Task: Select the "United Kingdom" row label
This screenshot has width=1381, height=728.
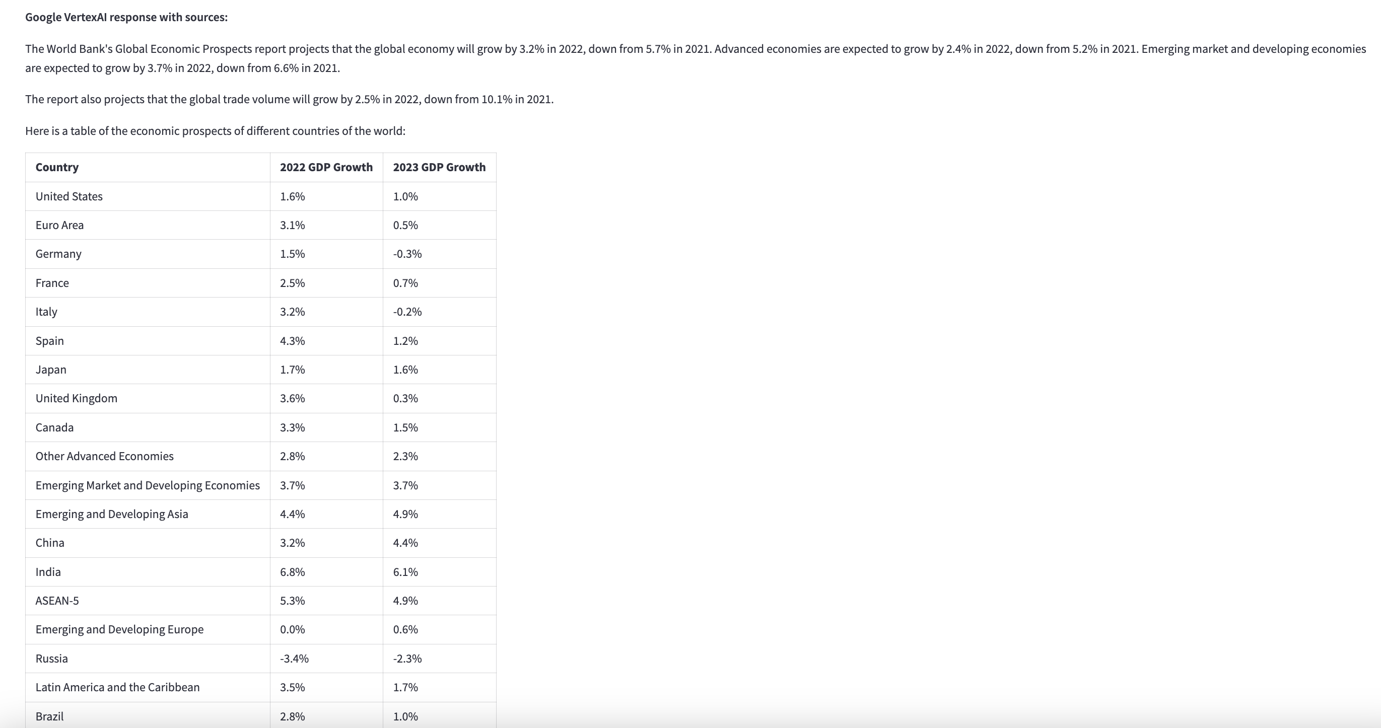Action: click(76, 398)
